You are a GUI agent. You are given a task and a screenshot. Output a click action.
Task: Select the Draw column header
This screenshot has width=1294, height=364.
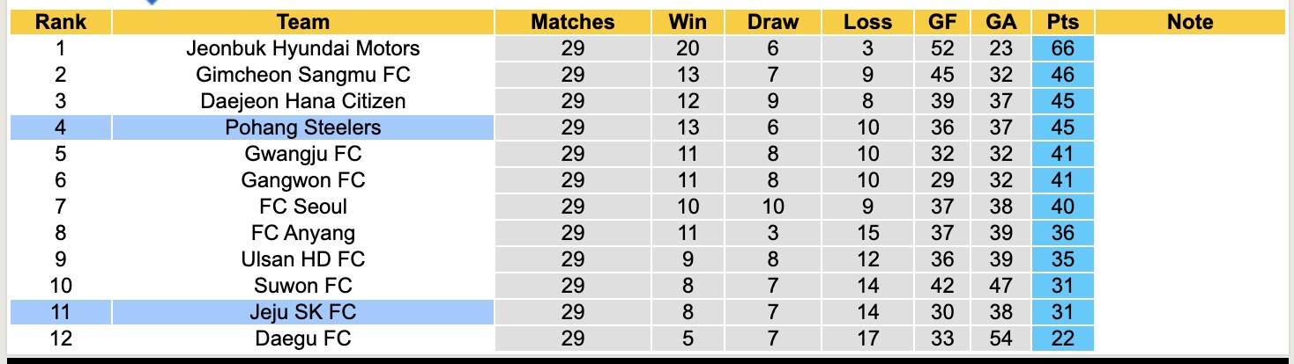(772, 22)
